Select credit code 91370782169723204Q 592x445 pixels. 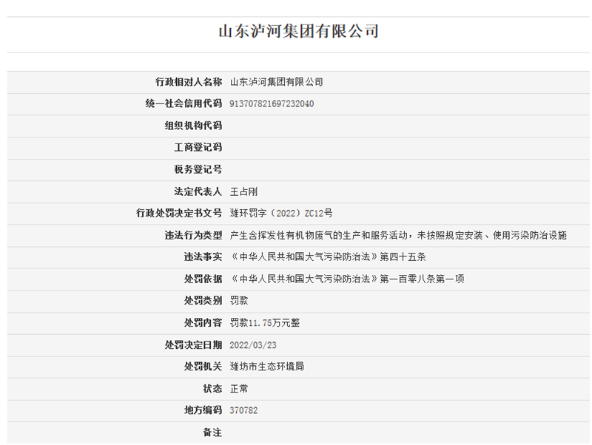[x=272, y=103]
